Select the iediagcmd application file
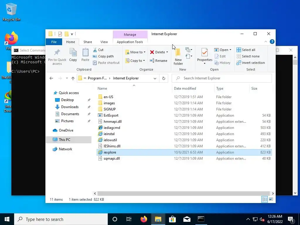This screenshot has width=300, height=225. (112, 128)
